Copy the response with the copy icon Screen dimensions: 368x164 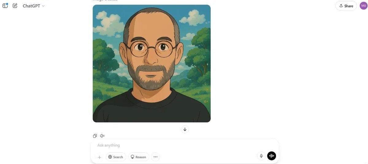pyautogui.click(x=95, y=136)
